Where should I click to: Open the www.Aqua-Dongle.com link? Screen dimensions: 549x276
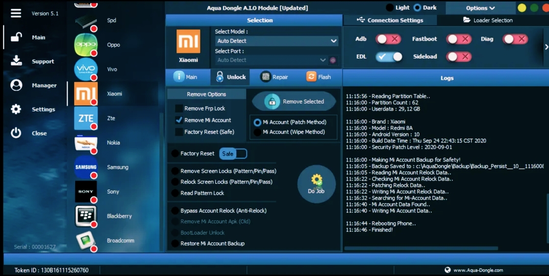(478, 270)
